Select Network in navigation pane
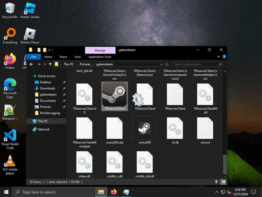 (x=43, y=129)
